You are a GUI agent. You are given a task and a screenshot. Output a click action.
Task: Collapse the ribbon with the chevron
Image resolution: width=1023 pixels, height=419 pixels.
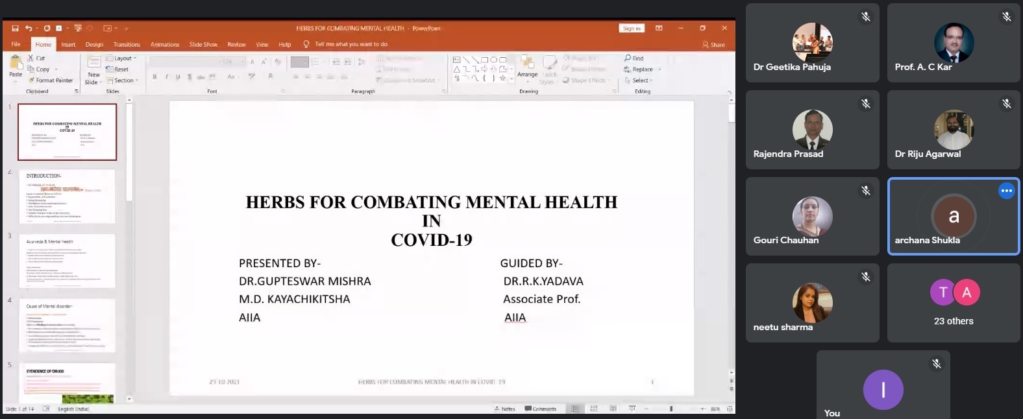729,91
